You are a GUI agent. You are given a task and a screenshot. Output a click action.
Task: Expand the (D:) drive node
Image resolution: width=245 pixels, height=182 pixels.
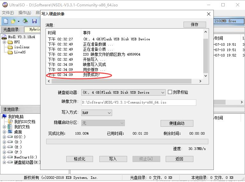coord(4,142)
